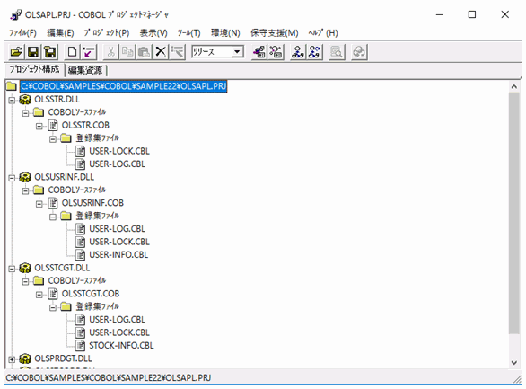Open the 環境(N) menu
The image size is (526, 389).
tap(225, 33)
